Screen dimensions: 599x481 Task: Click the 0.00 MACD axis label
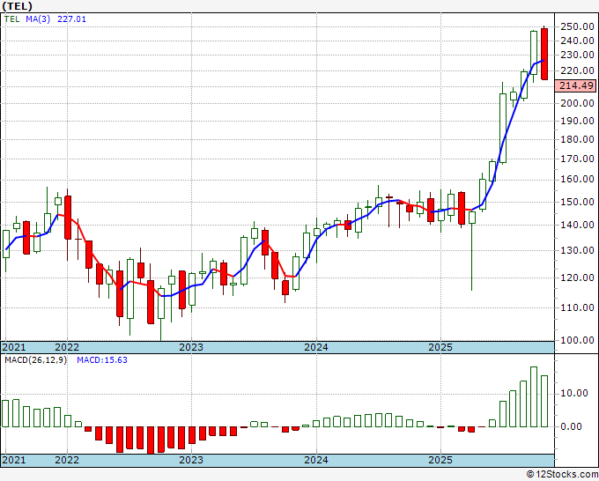(571, 426)
